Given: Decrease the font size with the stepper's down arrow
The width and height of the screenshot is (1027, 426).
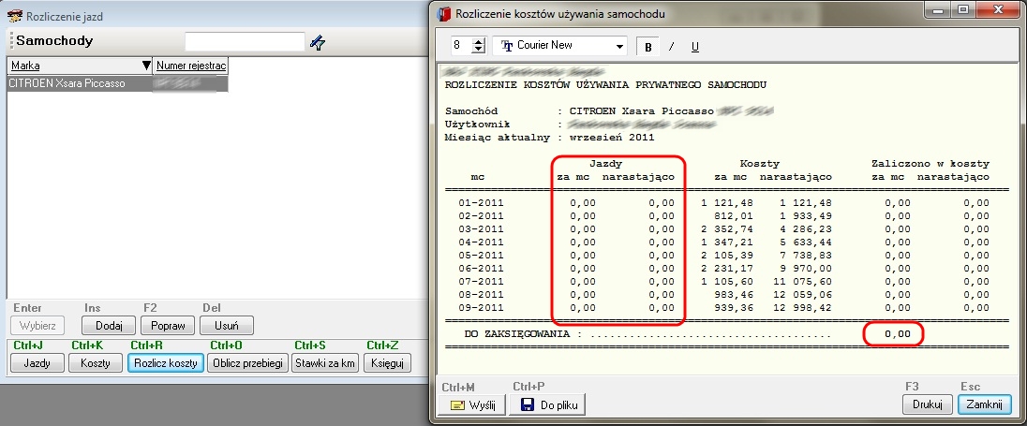Looking at the screenshot, I should tap(479, 51).
